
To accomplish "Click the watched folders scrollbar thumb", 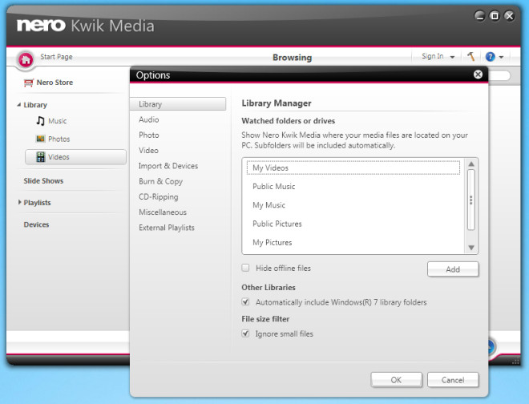I will tap(471, 200).
